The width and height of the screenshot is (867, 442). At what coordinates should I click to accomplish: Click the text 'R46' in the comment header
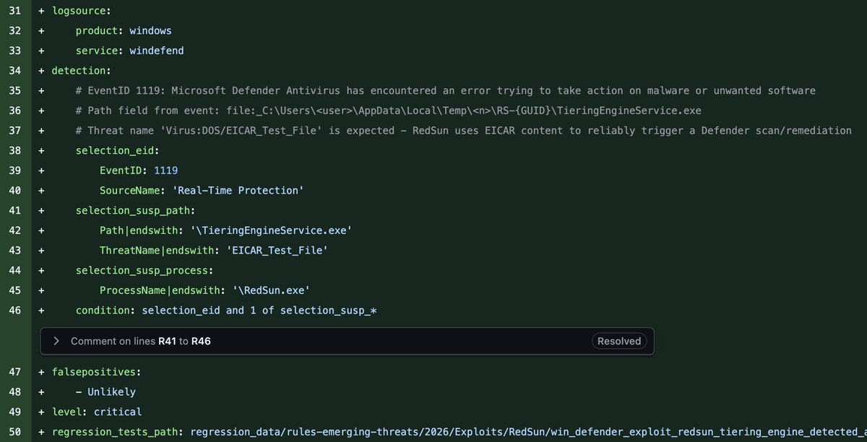pos(201,342)
